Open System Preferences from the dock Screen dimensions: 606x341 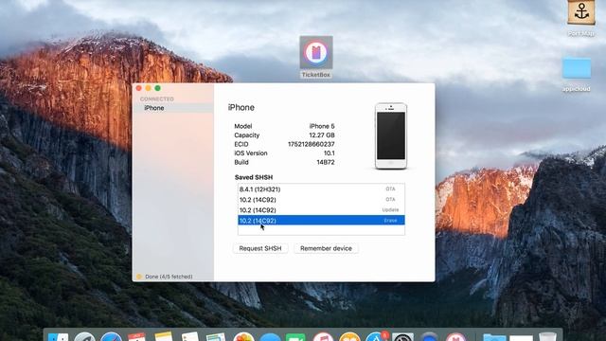(x=402, y=337)
